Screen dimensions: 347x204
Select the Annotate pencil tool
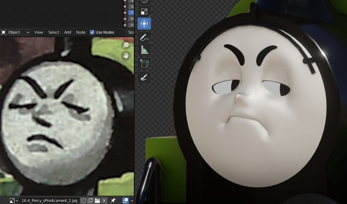pyautogui.click(x=144, y=38)
